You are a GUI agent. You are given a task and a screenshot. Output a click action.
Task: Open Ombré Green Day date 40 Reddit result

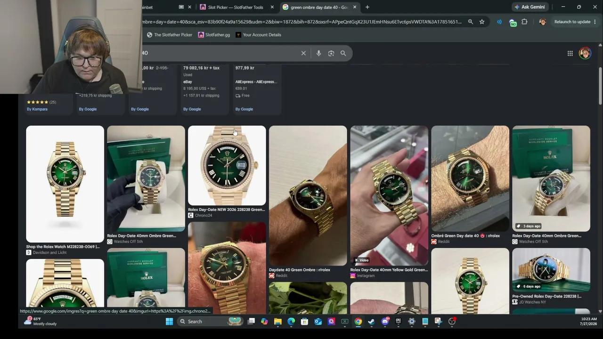click(470, 178)
